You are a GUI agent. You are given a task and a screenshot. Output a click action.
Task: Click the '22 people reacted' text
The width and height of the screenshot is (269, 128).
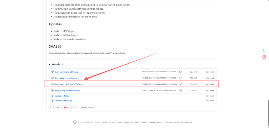[86, 108]
